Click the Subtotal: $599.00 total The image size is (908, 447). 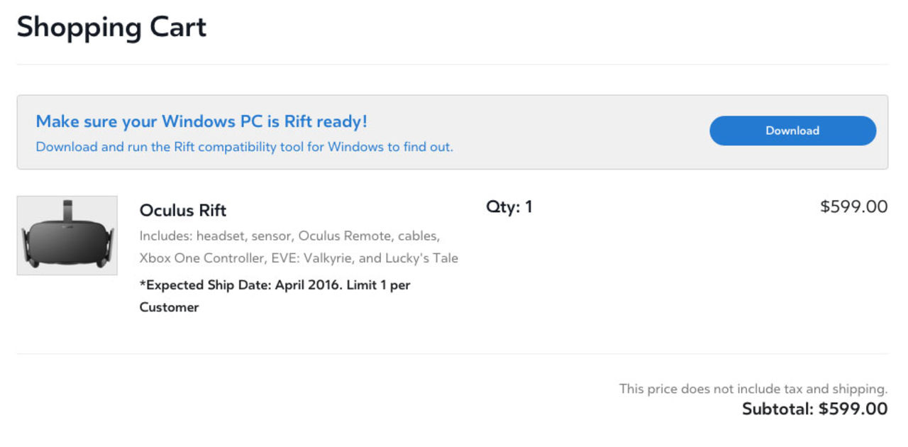click(814, 409)
